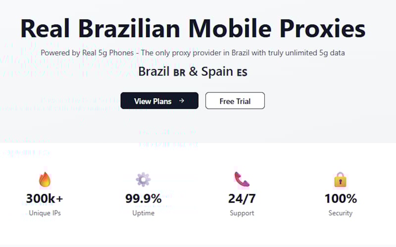Screen dimensions: 396x247
Task: Click the 300k+ statistic
Action: click(x=45, y=199)
